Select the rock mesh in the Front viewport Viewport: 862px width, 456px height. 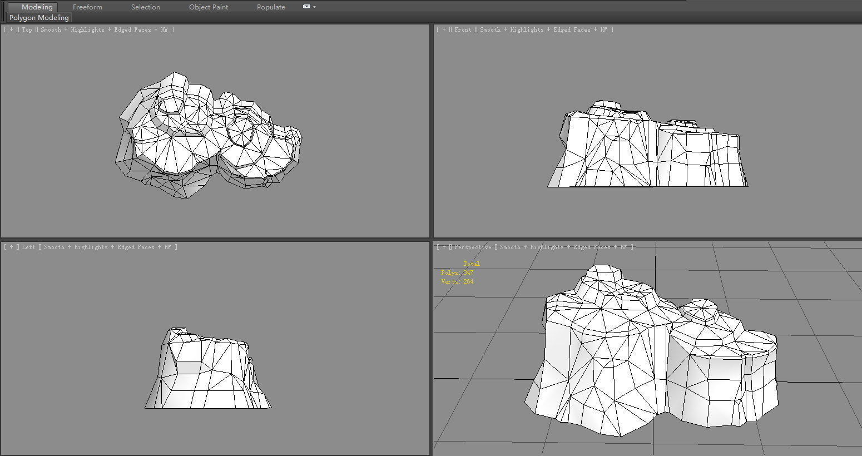(648, 144)
